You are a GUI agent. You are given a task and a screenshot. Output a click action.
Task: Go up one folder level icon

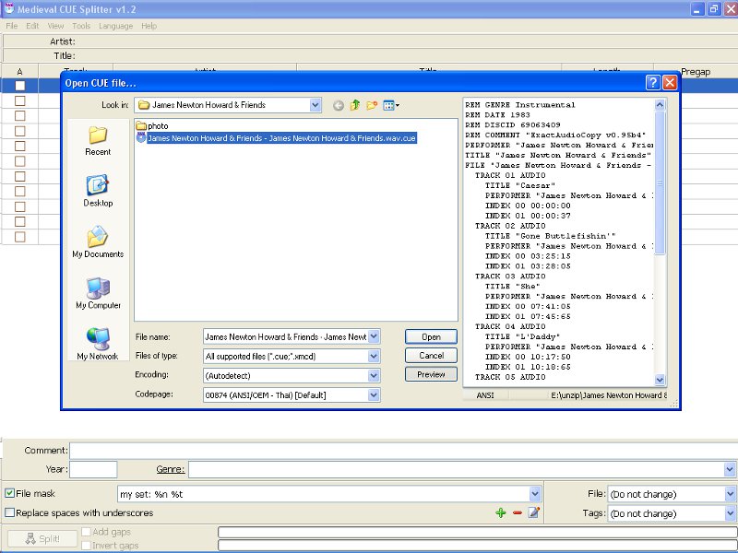click(355, 105)
